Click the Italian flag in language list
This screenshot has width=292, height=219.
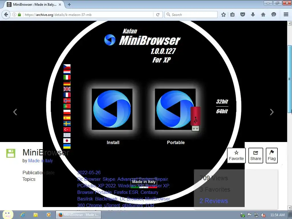click(67, 78)
